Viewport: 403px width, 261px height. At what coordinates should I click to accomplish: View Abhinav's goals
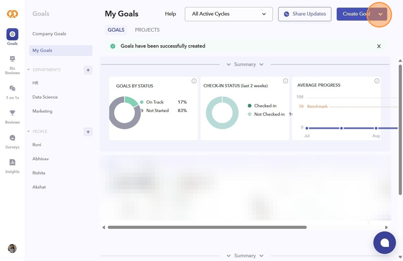[x=41, y=159]
